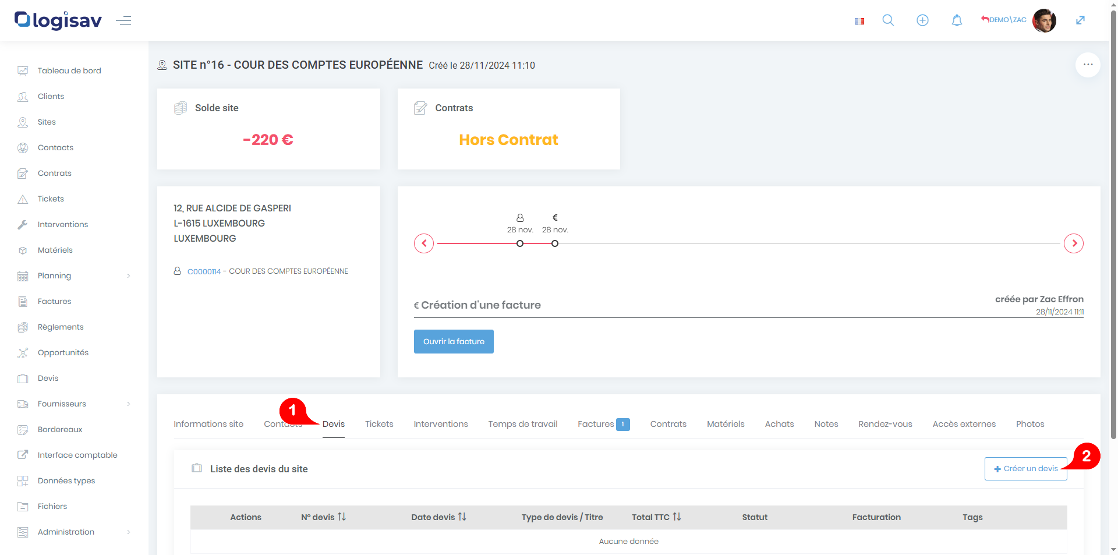Select the site creation timeline marker
The height and width of the screenshot is (555, 1118).
(x=520, y=243)
